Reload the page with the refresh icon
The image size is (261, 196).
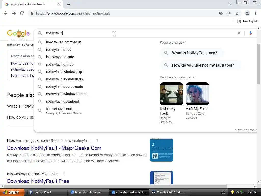pyautogui.click(x=22, y=13)
